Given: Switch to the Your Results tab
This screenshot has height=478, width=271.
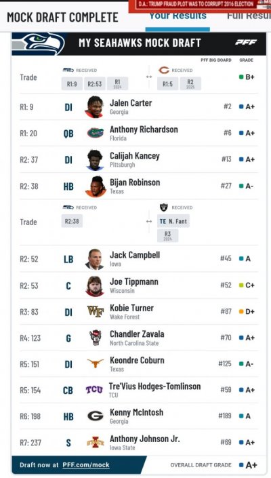Looking at the screenshot, I should tap(178, 16).
